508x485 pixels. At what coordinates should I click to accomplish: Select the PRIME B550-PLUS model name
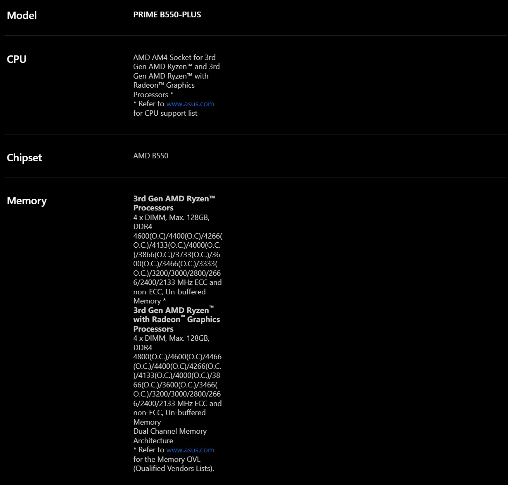click(167, 15)
